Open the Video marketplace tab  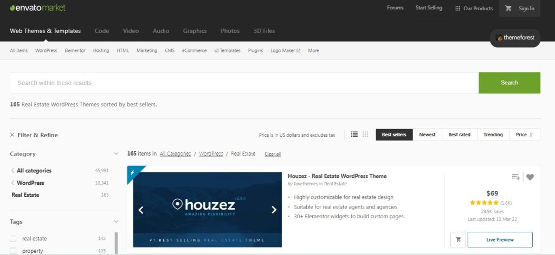coord(131,31)
